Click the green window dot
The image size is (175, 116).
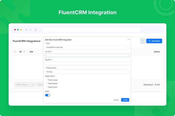click(x=18, y=30)
